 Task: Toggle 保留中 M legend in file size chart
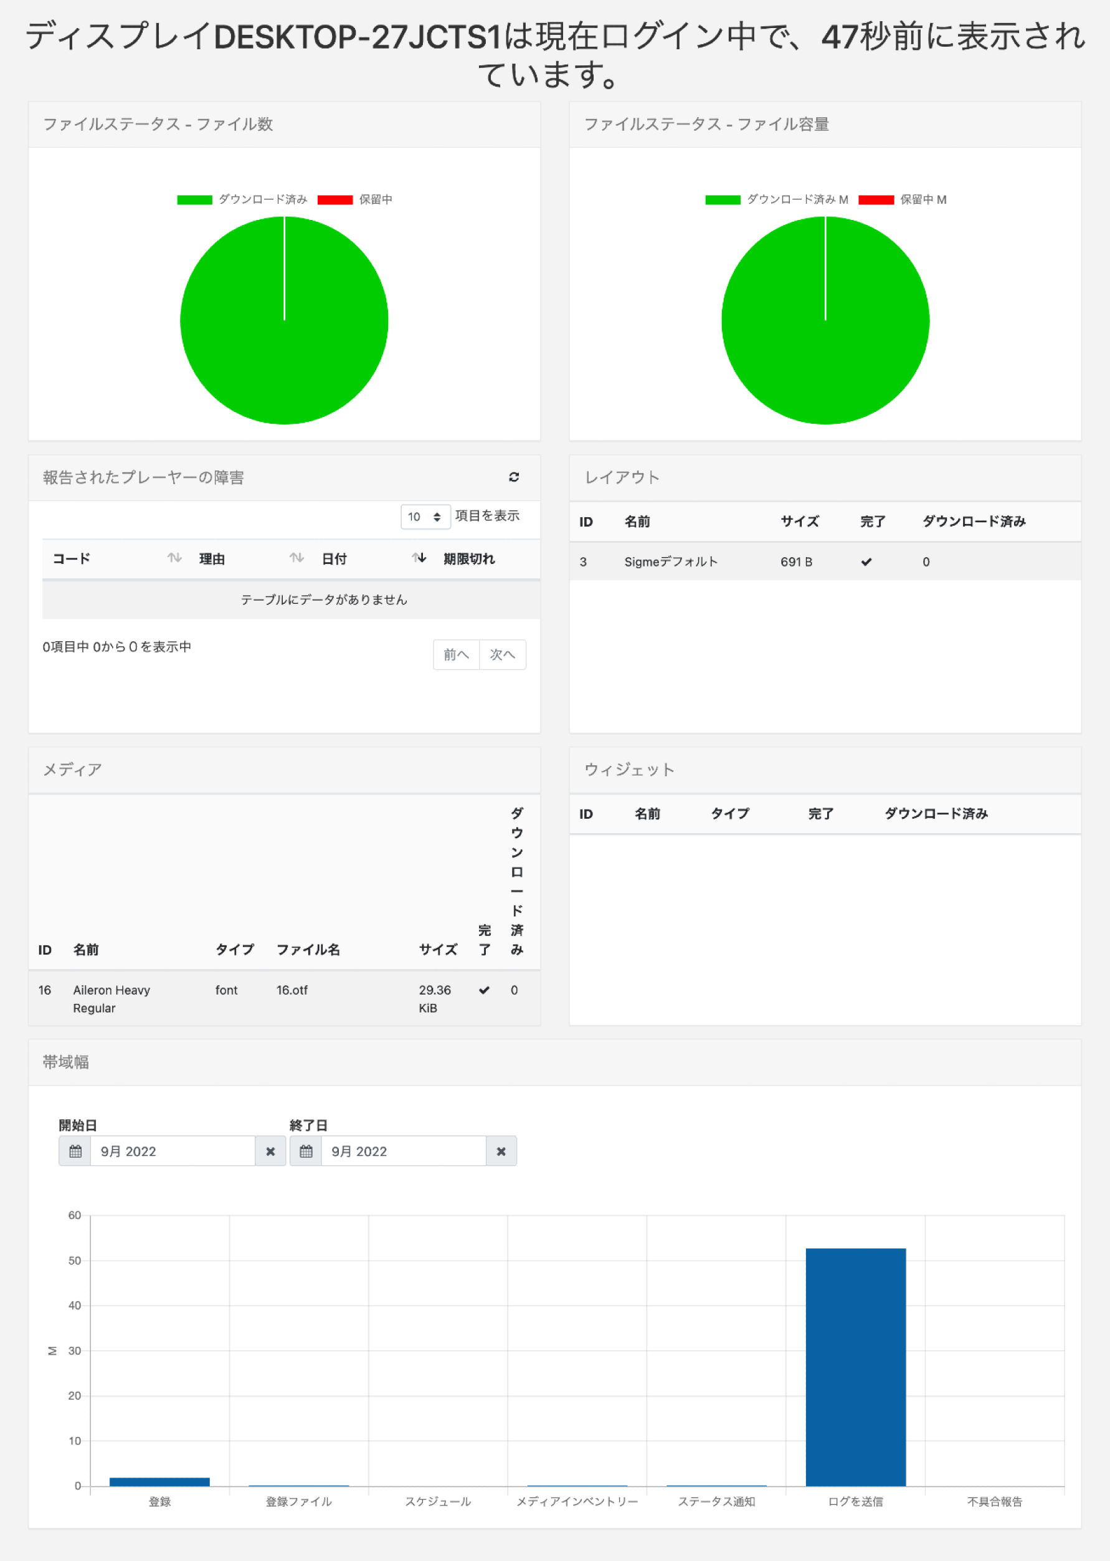click(903, 199)
